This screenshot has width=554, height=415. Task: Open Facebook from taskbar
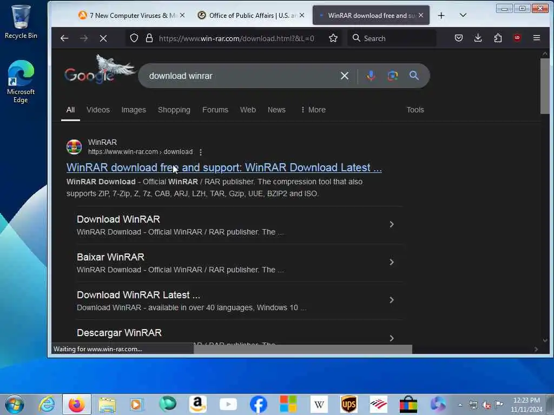[x=258, y=404]
